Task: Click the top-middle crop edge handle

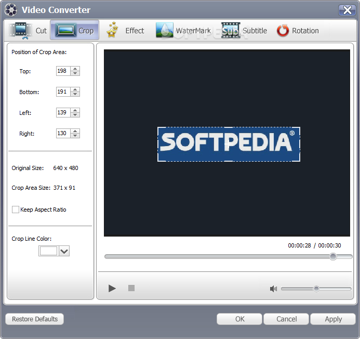Action: pos(229,127)
